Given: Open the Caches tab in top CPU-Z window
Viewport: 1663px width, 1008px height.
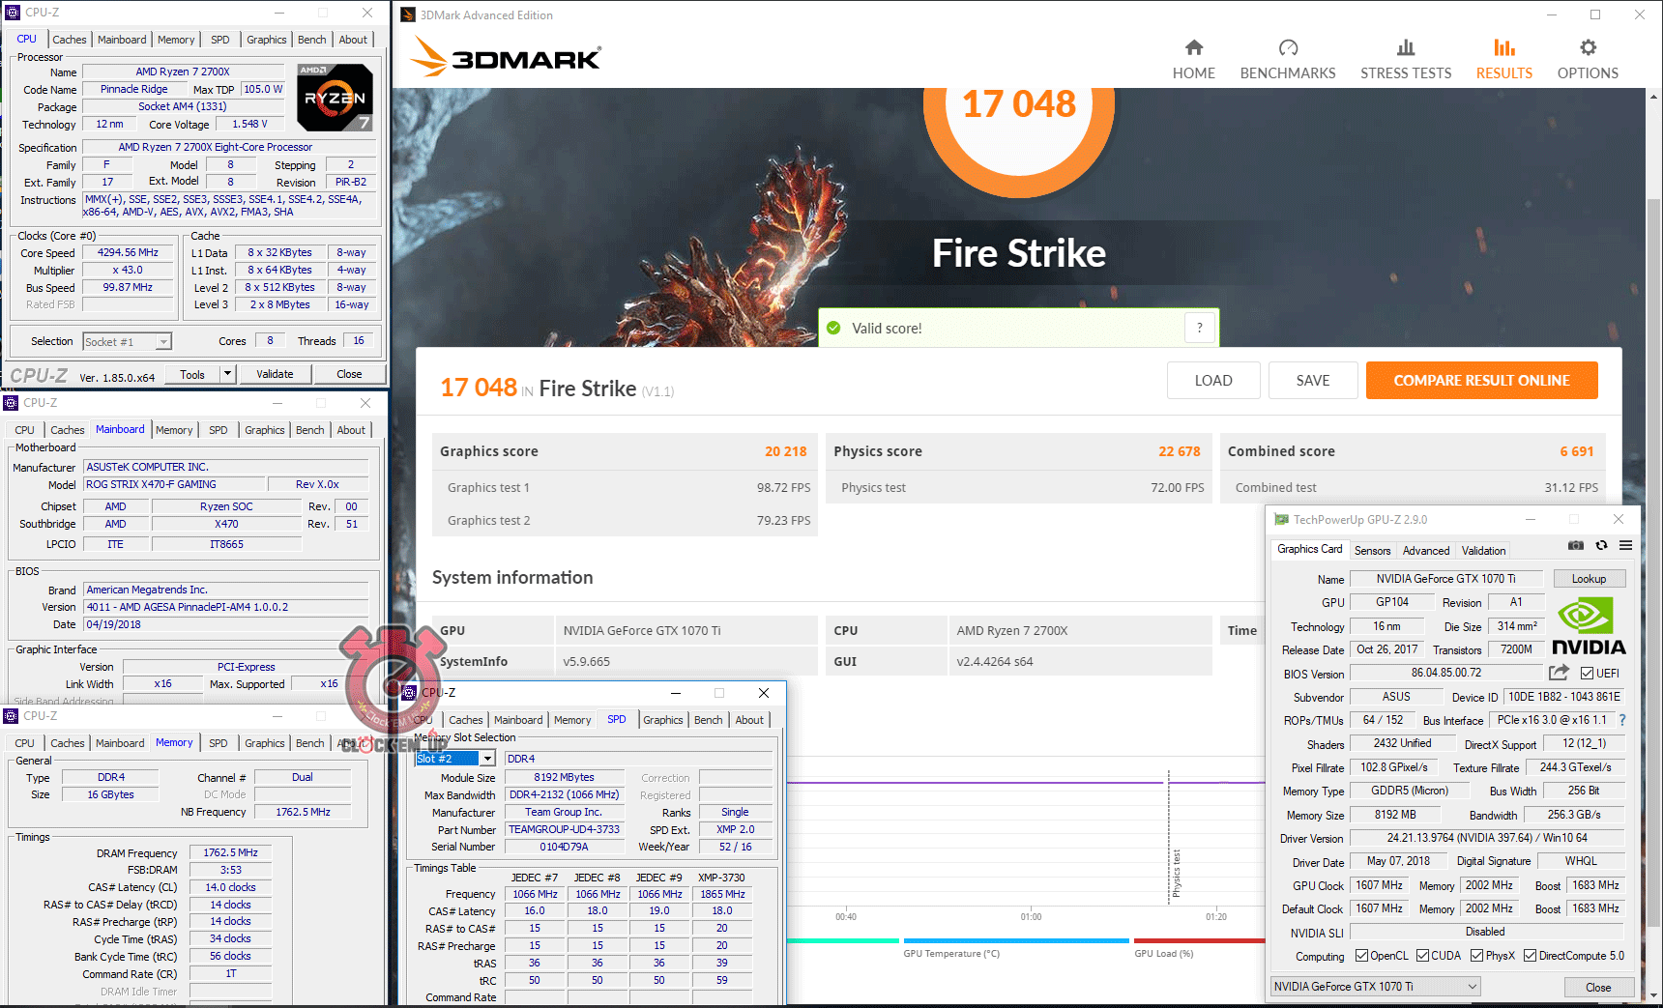Looking at the screenshot, I should click(70, 40).
